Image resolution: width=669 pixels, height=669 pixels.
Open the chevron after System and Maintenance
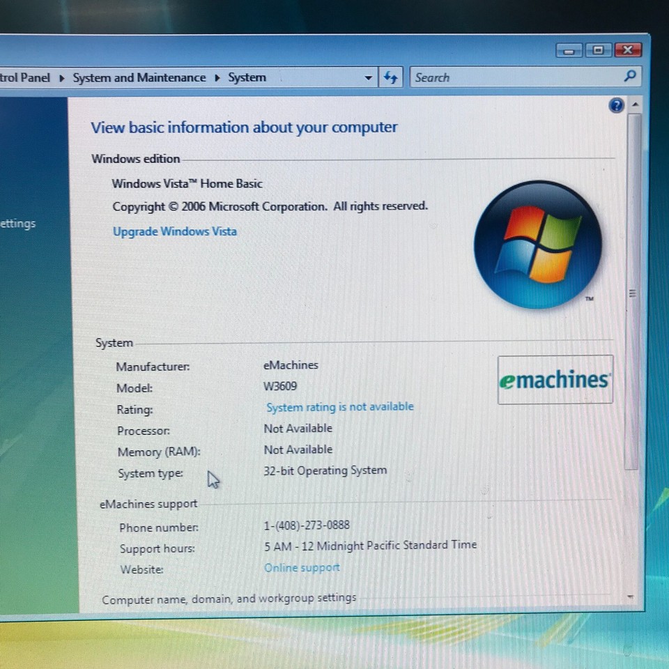217,77
